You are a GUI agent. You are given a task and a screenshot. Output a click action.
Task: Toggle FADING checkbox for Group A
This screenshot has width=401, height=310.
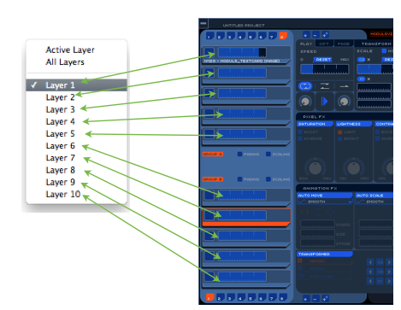pos(239,154)
